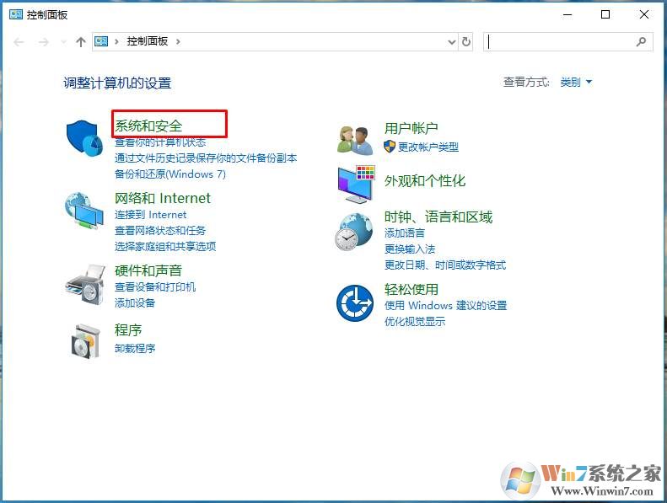The height and width of the screenshot is (503, 667).
Task: Open the 卸载程序 link
Action: click(135, 349)
